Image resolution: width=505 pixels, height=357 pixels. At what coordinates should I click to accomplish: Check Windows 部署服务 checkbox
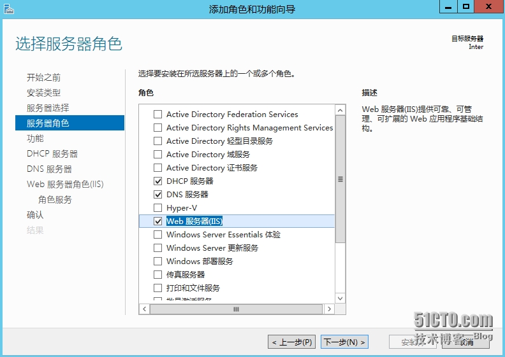coord(158,262)
